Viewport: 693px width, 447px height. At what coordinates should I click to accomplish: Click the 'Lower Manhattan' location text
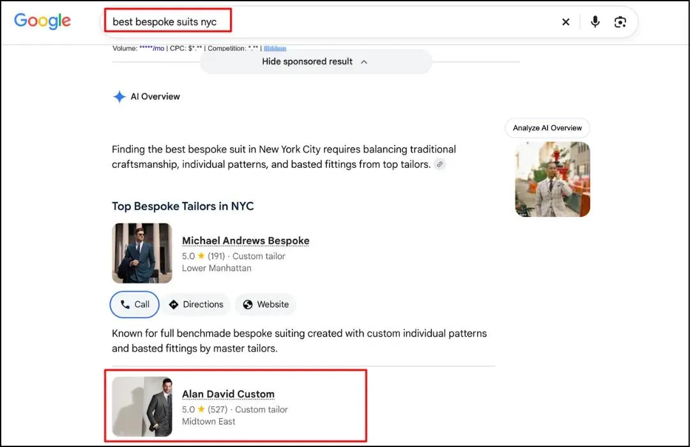(x=217, y=268)
